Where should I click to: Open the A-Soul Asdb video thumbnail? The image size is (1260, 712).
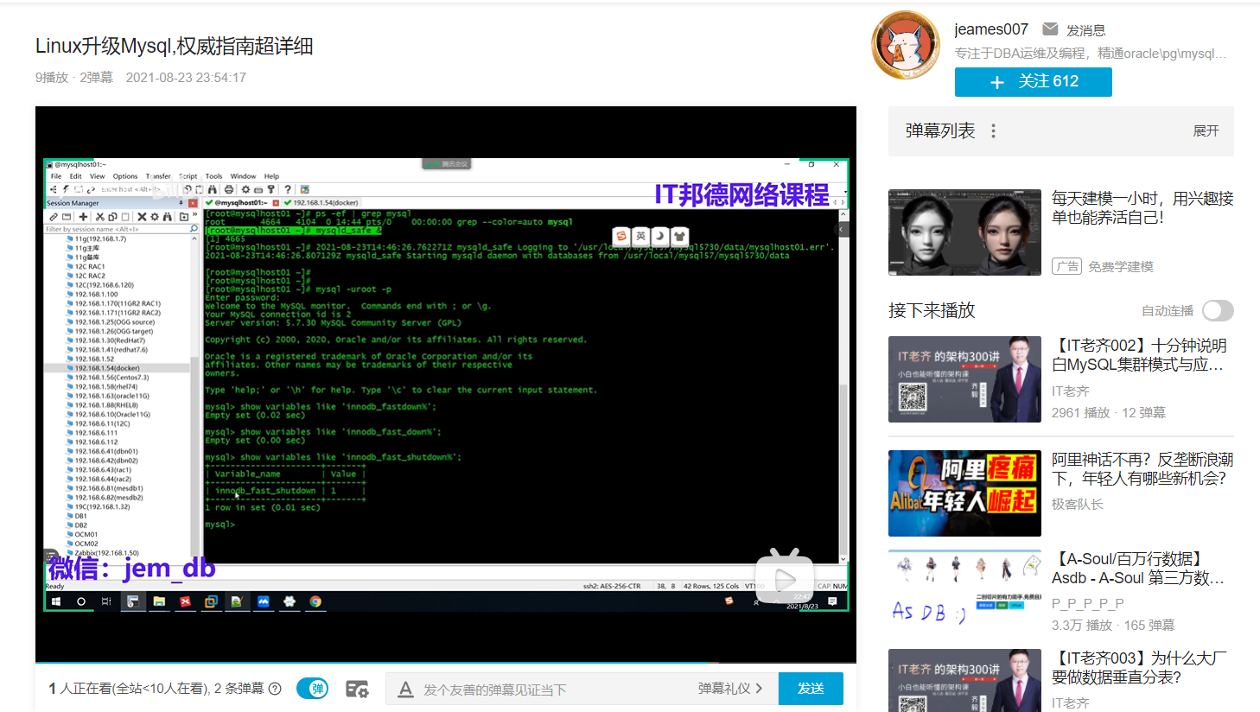point(964,593)
